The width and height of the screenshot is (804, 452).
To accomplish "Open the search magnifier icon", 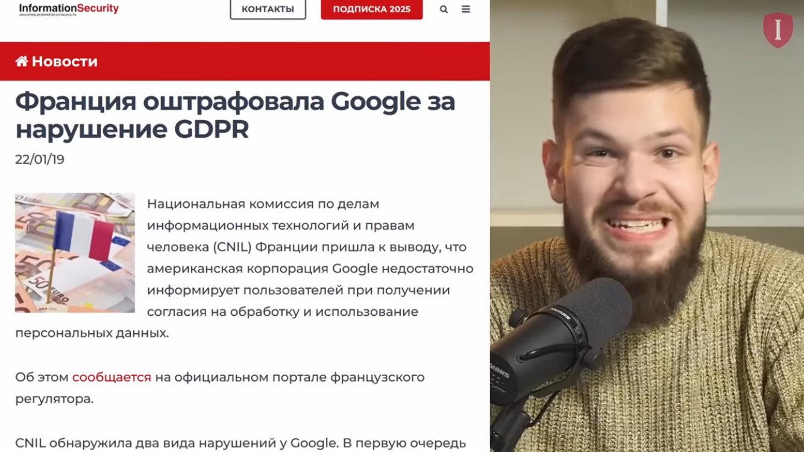I will coord(444,10).
